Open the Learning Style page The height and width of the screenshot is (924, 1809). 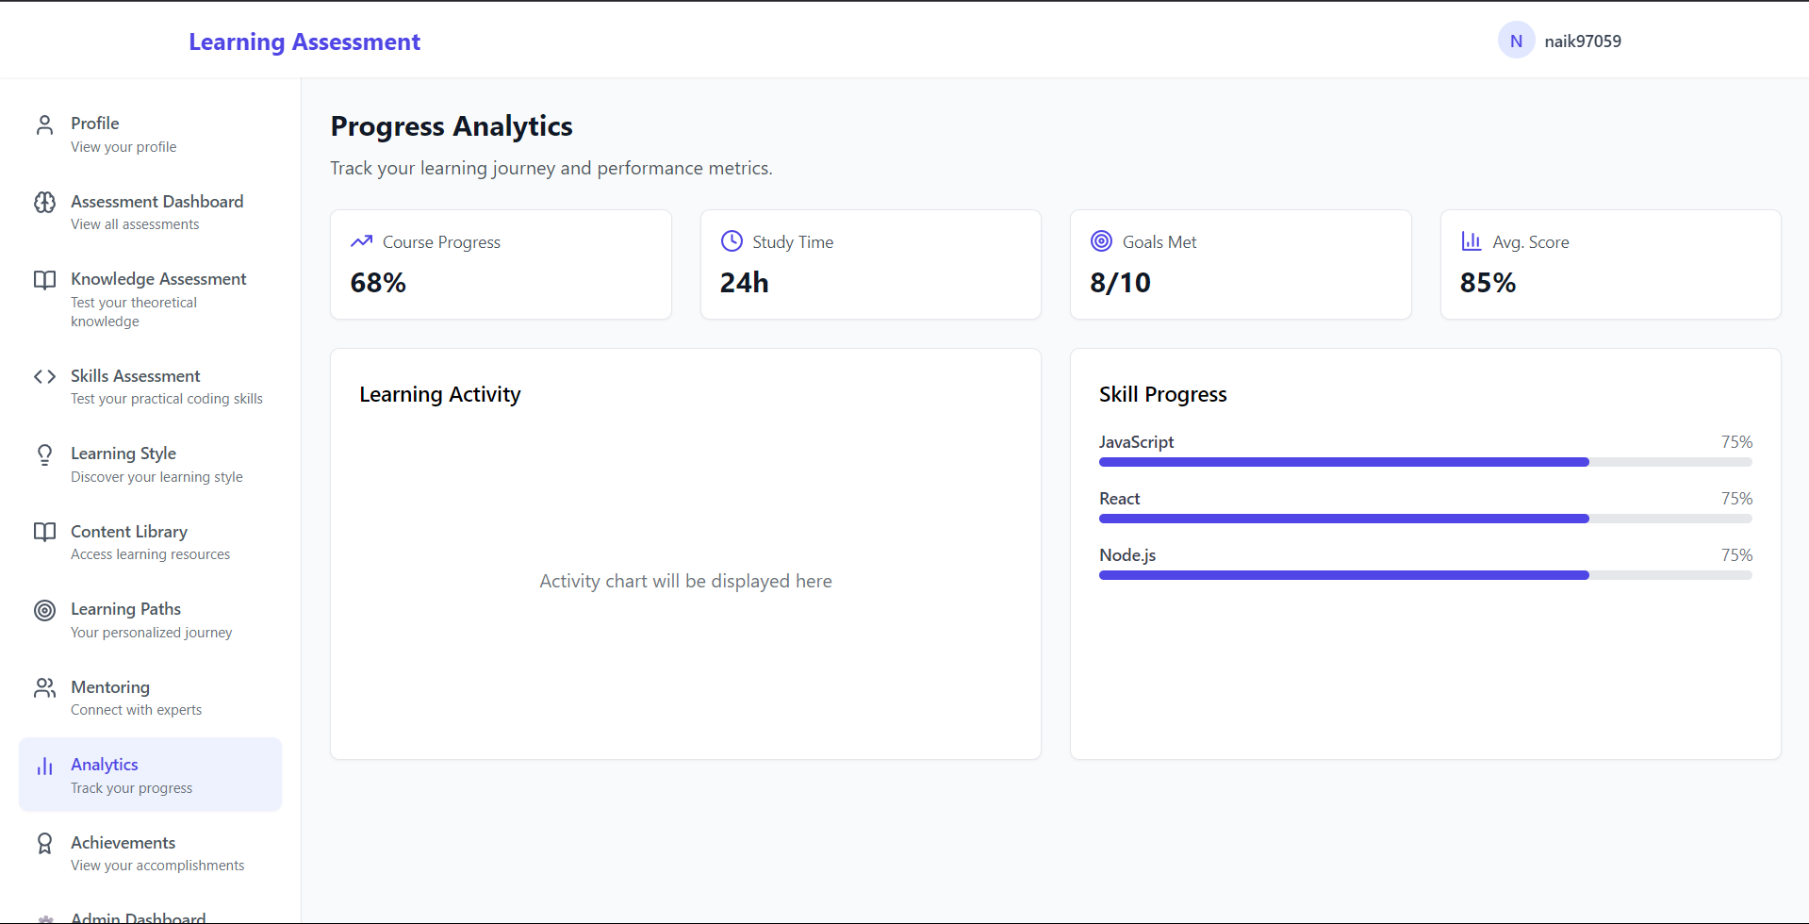pos(150,464)
